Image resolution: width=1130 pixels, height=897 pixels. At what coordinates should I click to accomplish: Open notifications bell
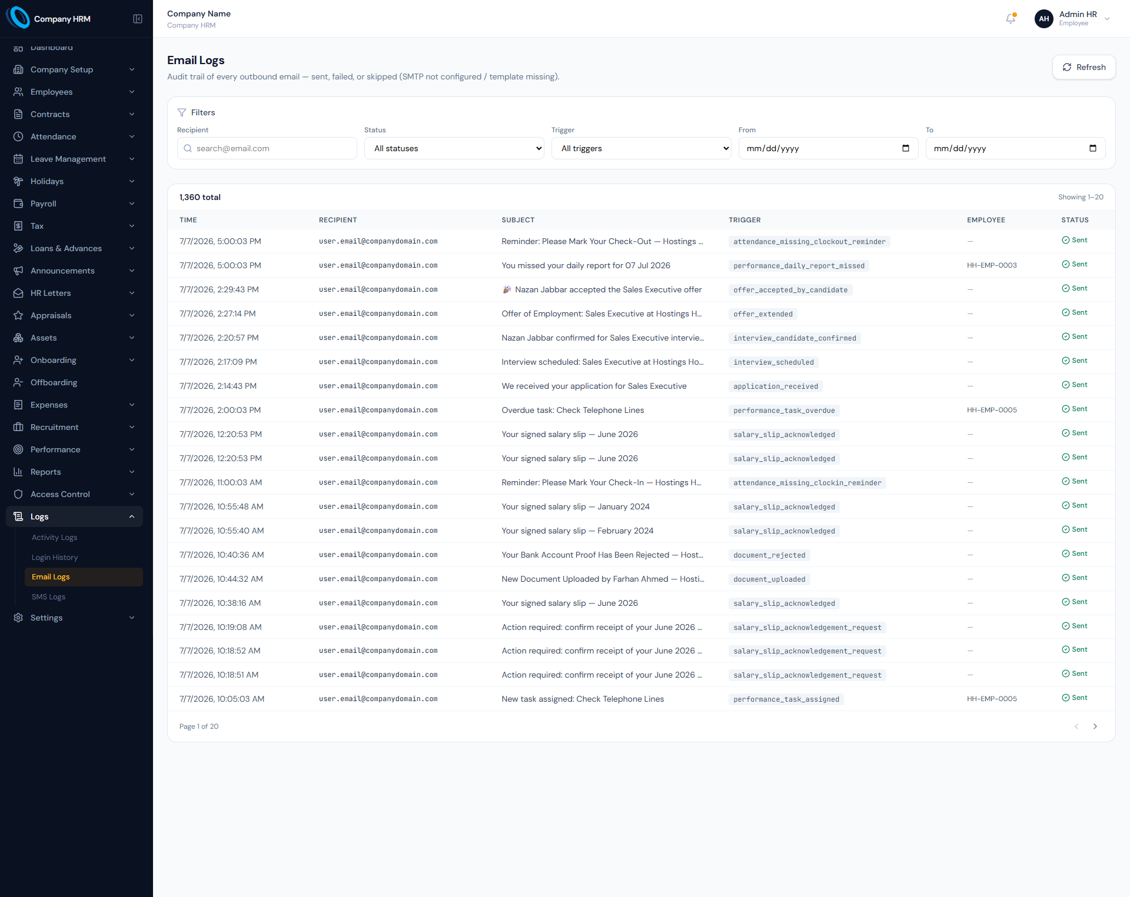(1011, 19)
